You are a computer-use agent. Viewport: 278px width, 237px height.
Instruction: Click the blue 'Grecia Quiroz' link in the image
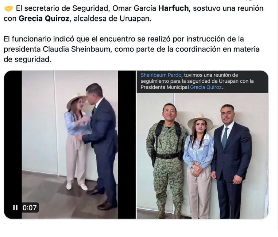pyautogui.click(x=206, y=87)
